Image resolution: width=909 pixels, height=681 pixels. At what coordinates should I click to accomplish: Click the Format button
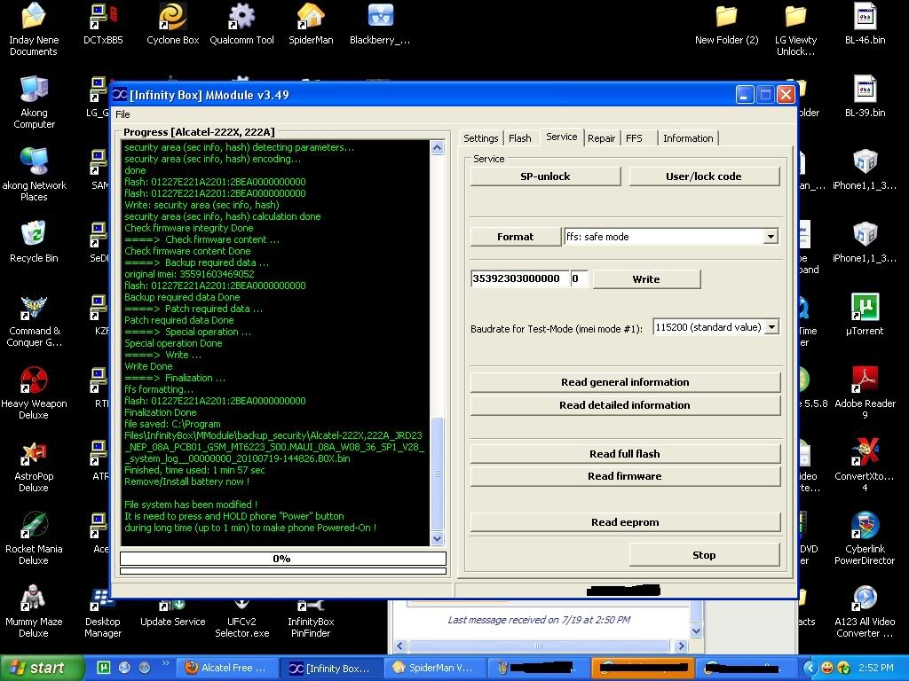(516, 237)
